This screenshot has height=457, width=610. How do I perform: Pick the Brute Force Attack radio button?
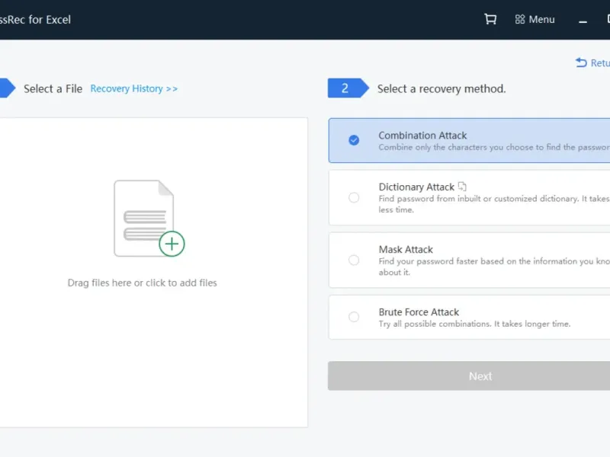[x=354, y=317]
